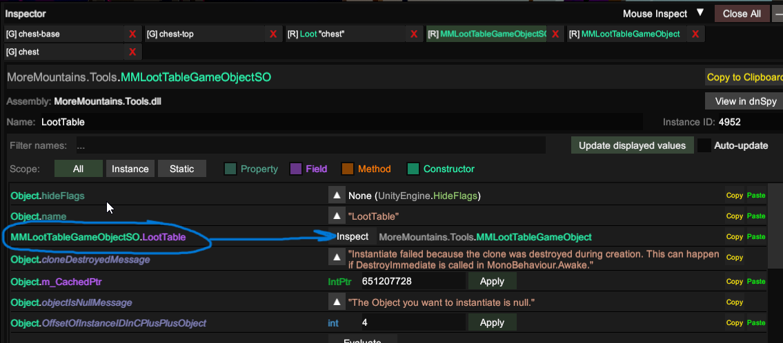This screenshot has width=783, height=343.
Task: Apply the OffsetOfInstanceIDInCPlusPlusObject value
Action: point(492,322)
